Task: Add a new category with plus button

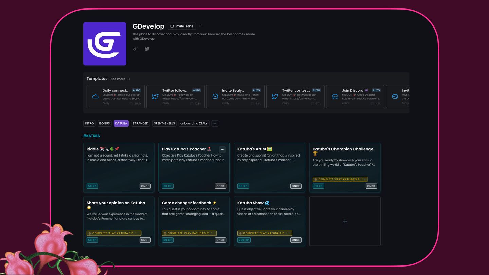Action: (215, 123)
